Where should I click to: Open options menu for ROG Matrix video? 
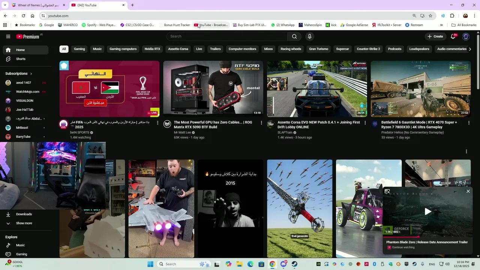pos(261,123)
